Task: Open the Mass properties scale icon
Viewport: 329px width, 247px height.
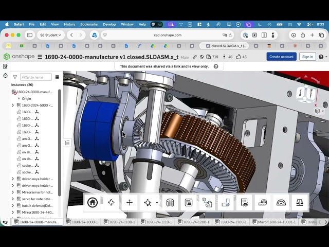Action: tap(299, 202)
